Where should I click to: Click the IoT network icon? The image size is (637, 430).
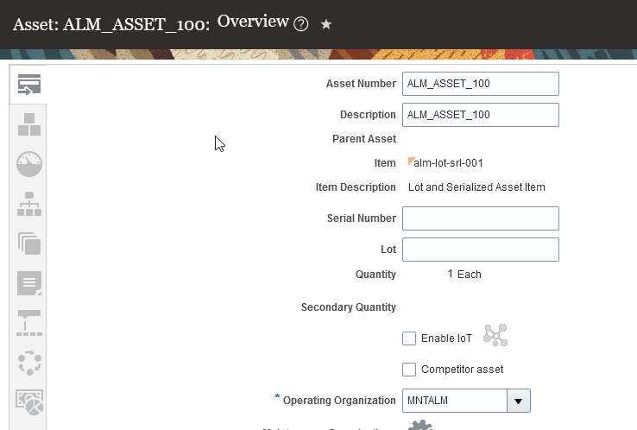(495, 336)
